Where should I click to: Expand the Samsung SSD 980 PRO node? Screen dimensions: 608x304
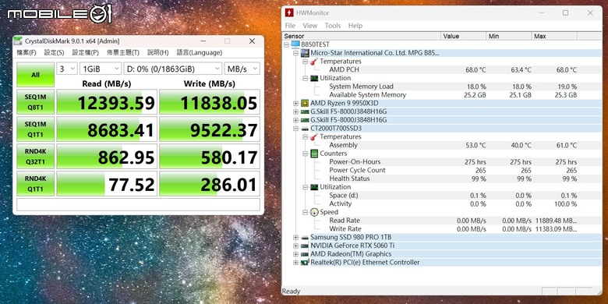(296, 237)
